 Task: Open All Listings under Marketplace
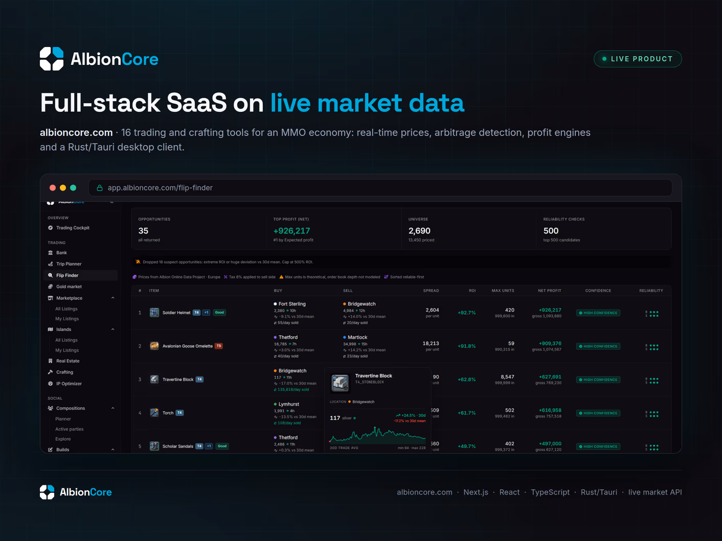pos(66,309)
